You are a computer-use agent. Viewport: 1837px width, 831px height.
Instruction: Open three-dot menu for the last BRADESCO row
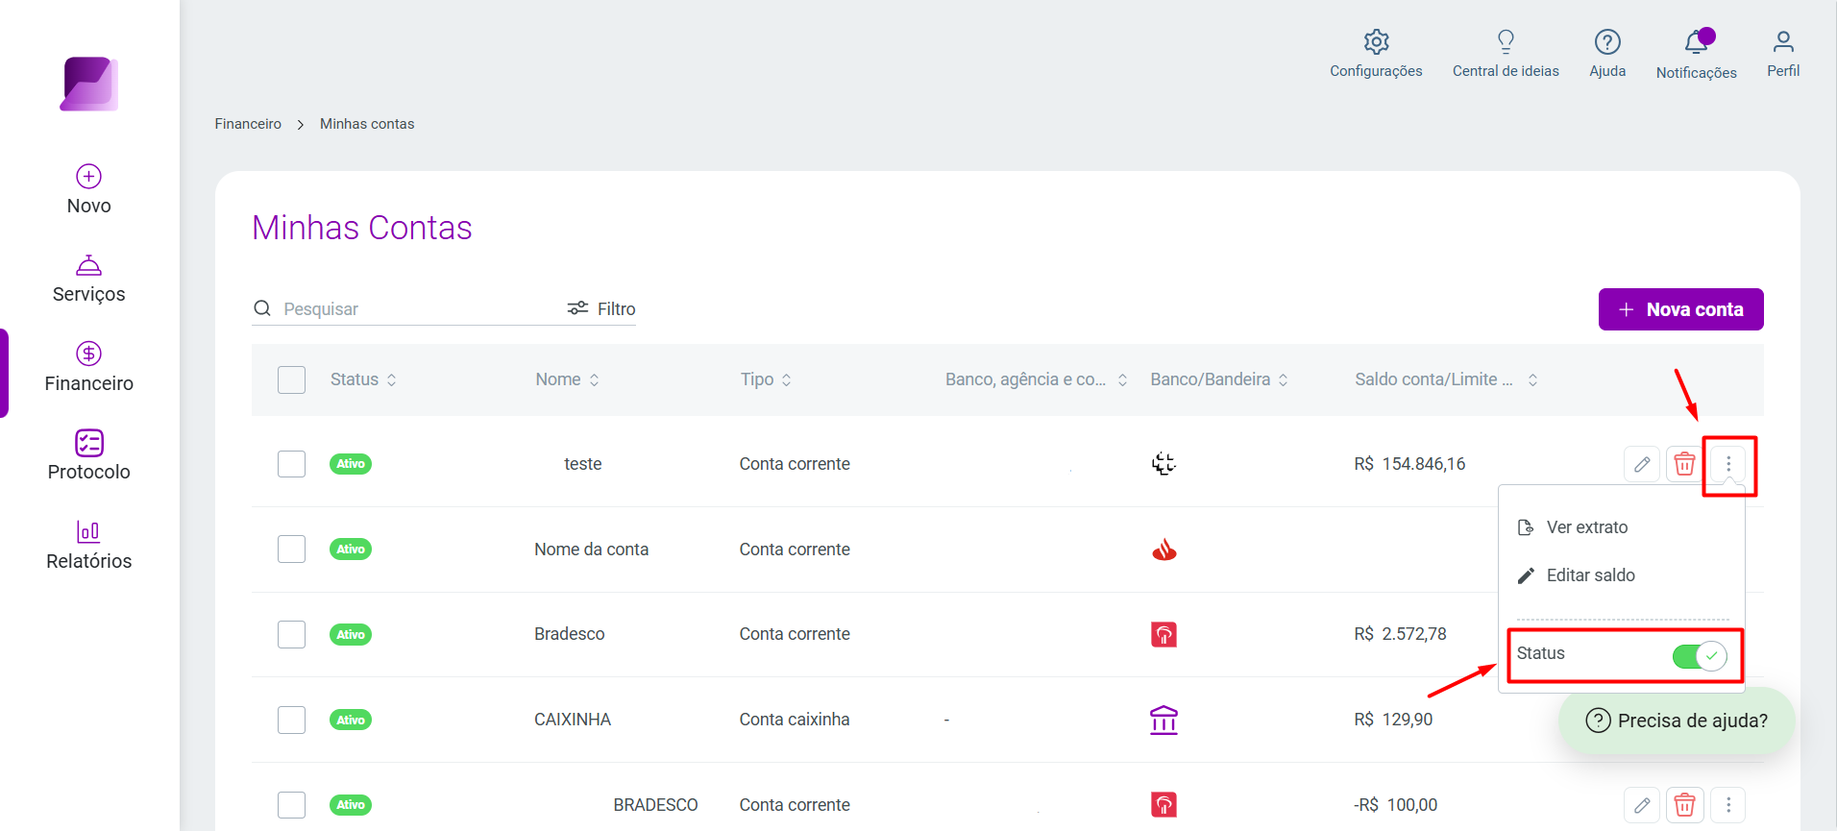[1728, 805]
